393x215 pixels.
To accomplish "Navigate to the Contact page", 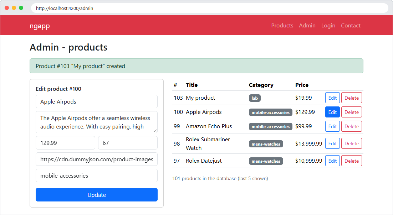I will 351,26.
